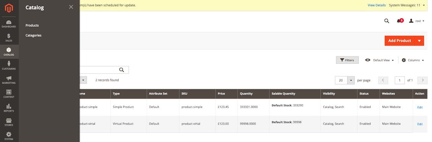Expand the per page dropdown arrow

point(351,80)
